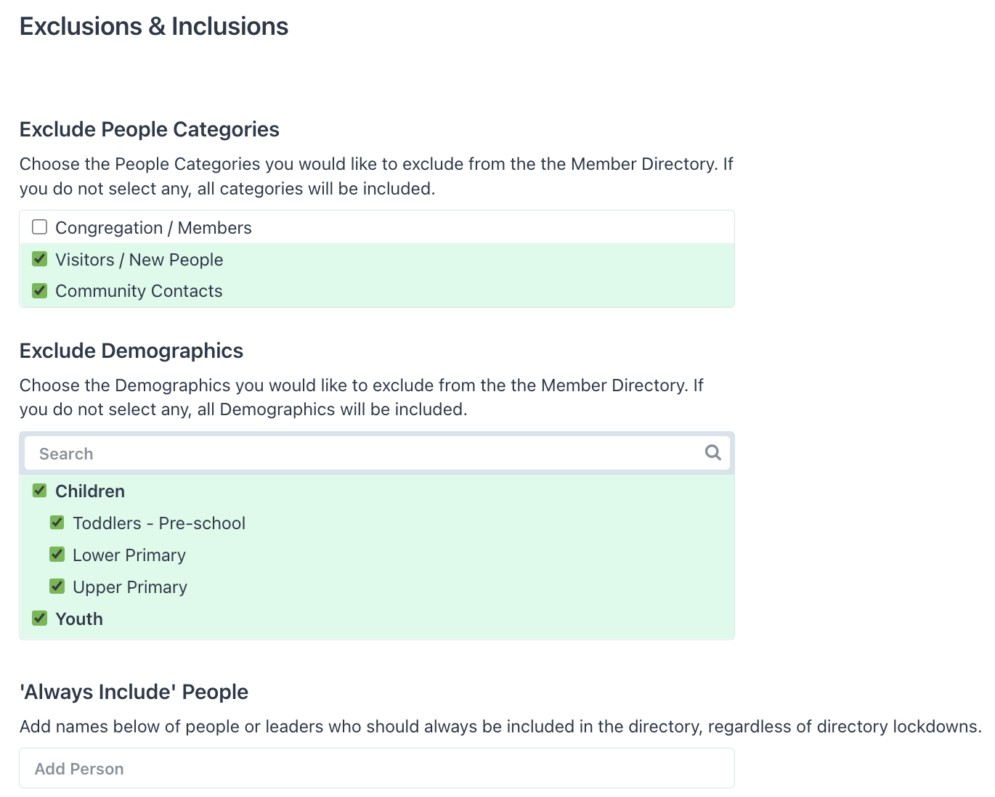This screenshot has height=797, width=995.
Task: Click the 'Youth' label text
Action: 79,619
